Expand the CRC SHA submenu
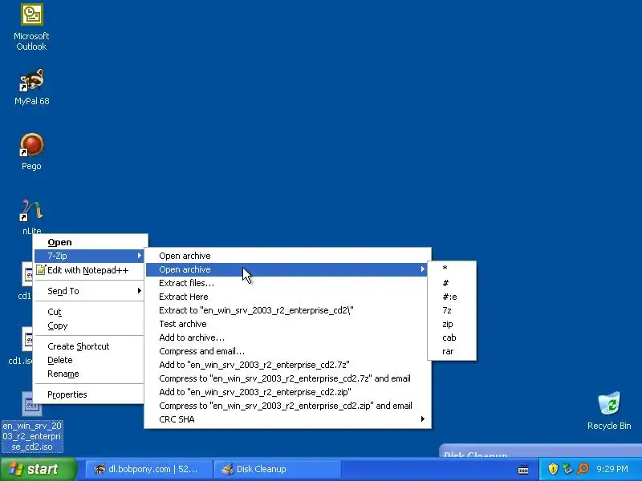This screenshot has height=481, width=642. coord(287,419)
